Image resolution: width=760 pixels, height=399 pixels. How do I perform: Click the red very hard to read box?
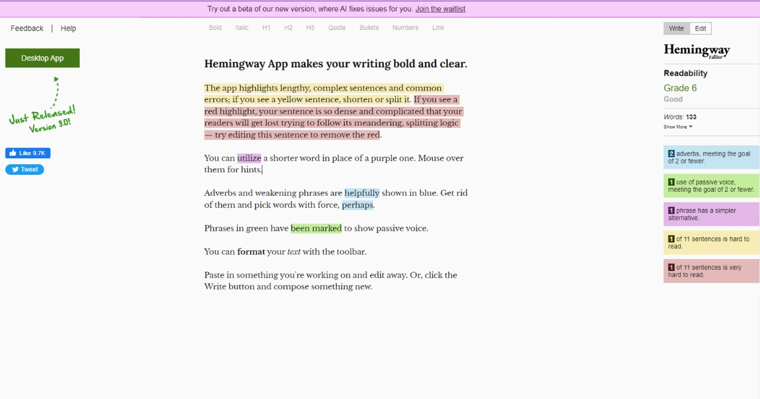pyautogui.click(x=711, y=271)
